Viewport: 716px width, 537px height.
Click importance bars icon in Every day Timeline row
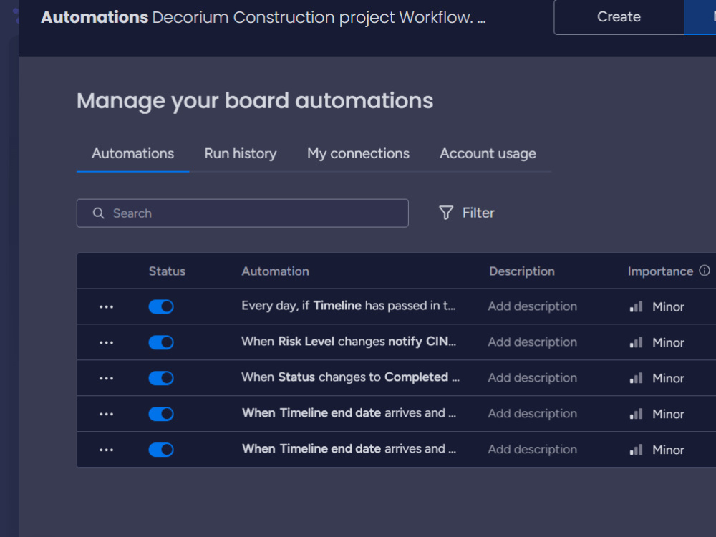[x=636, y=306]
